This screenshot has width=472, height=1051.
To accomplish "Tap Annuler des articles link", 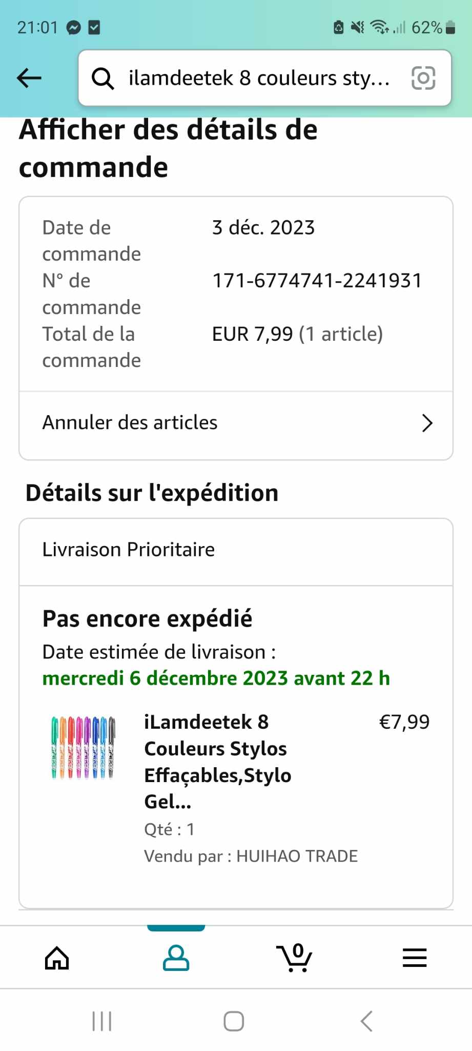I will [130, 422].
